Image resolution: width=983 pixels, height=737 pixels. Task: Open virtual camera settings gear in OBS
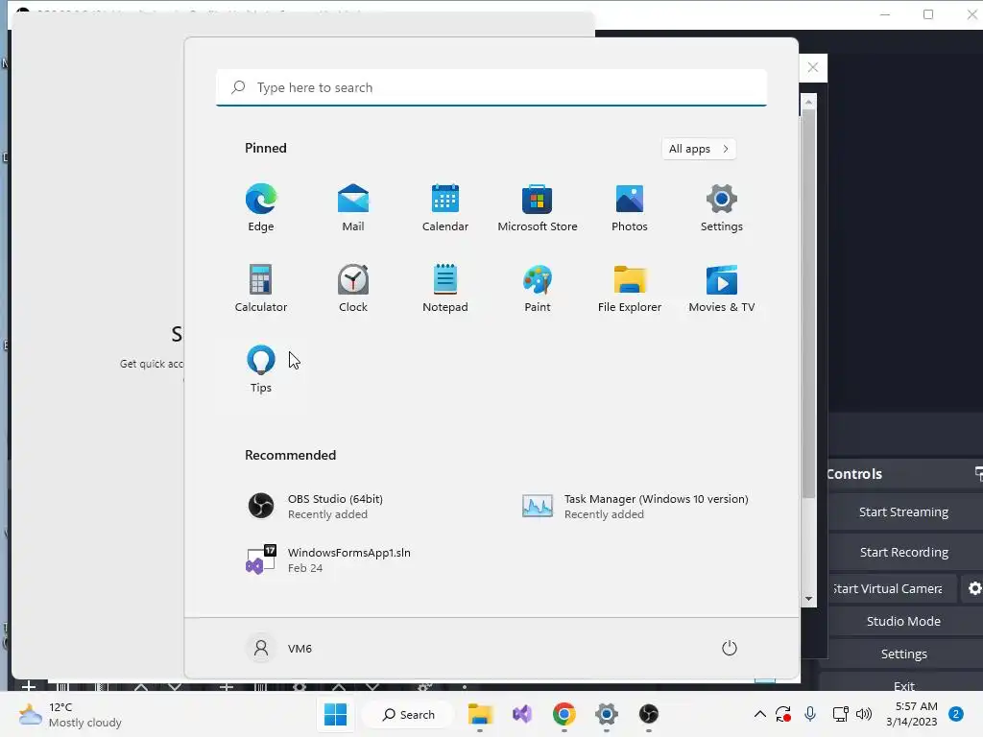point(974,588)
